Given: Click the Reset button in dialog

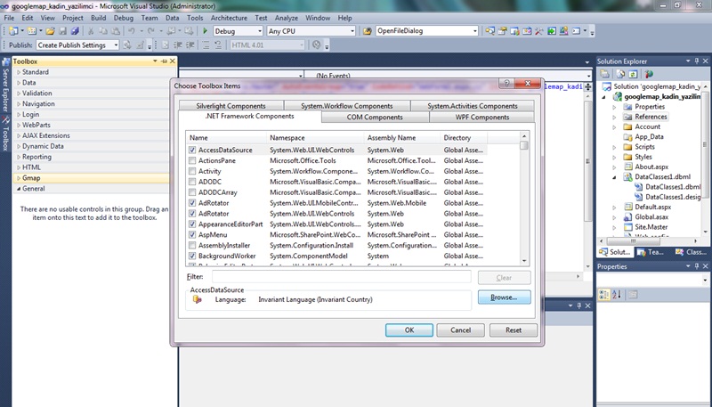Looking at the screenshot, I should pos(514,330).
